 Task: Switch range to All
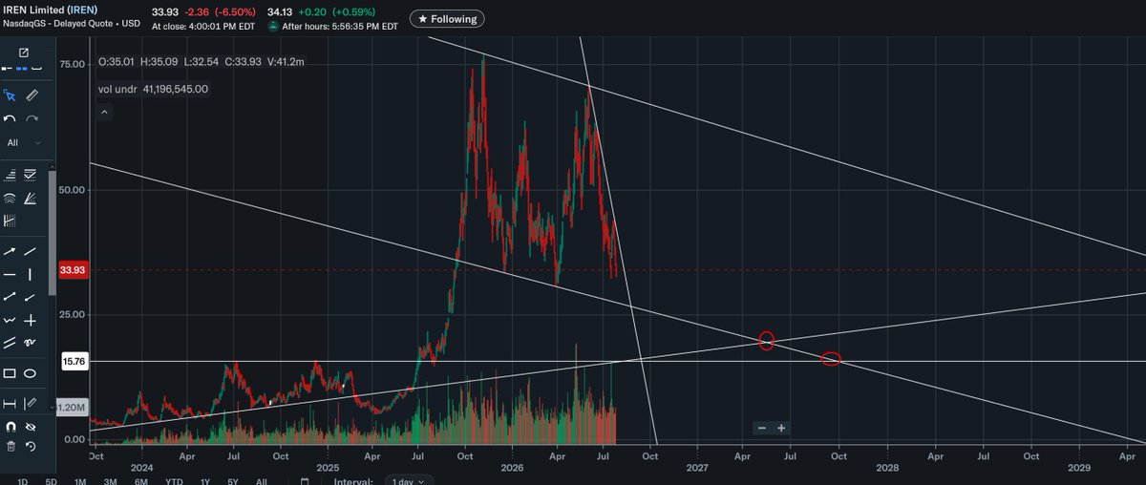coord(262,481)
